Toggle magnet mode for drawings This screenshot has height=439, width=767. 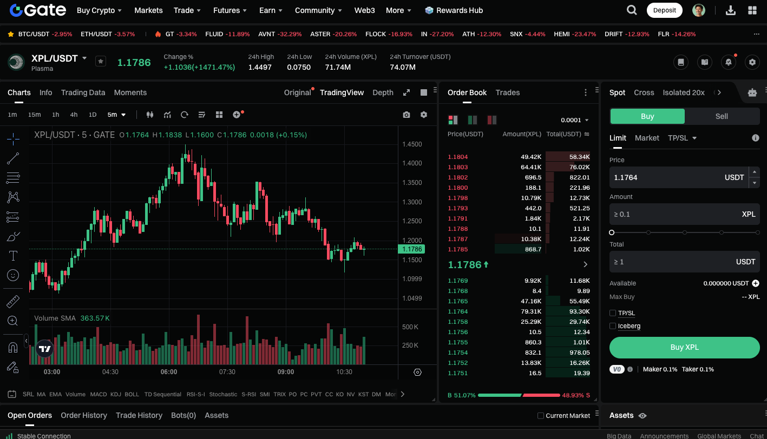(x=13, y=347)
